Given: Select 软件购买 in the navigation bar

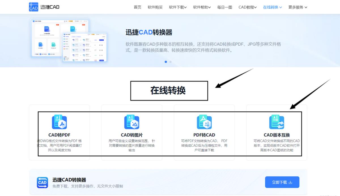Looking at the screenshot, I should [x=155, y=7].
